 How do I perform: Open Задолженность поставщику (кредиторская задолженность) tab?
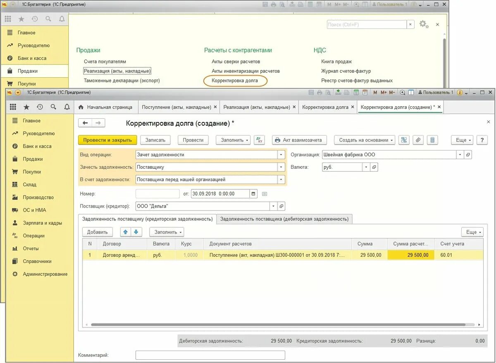pyautogui.click(x=148, y=219)
